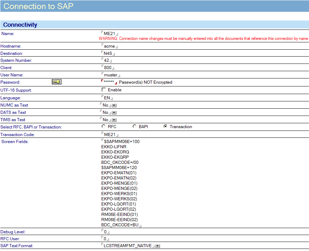Viewport: 309px width, 251px height.
Task: Select the BAPI radio button
Action: coord(134,126)
